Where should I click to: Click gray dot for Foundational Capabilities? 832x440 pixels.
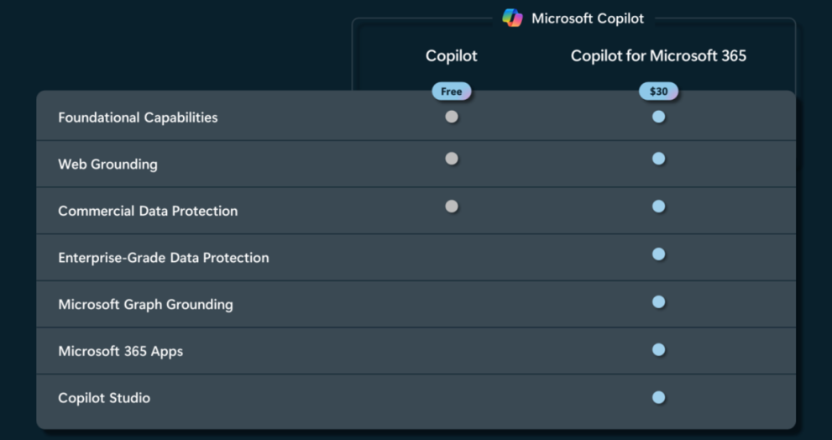(x=452, y=117)
